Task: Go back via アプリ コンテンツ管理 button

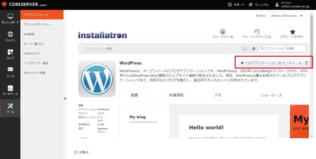Action: (x=98, y=49)
